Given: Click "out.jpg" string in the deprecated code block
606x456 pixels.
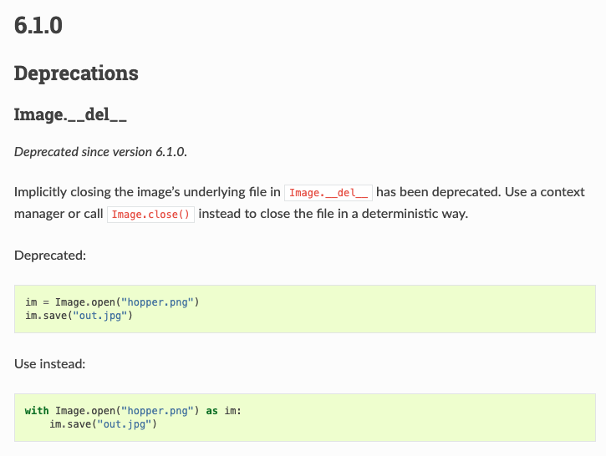Looking at the screenshot, I should (100, 316).
